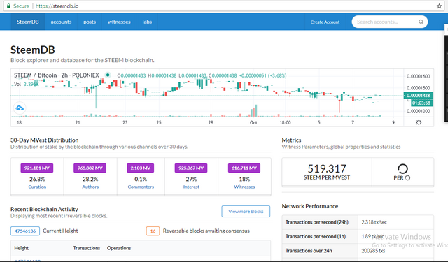
Task: Click the search magnifier icon in navbar
Action: [x=421, y=22]
